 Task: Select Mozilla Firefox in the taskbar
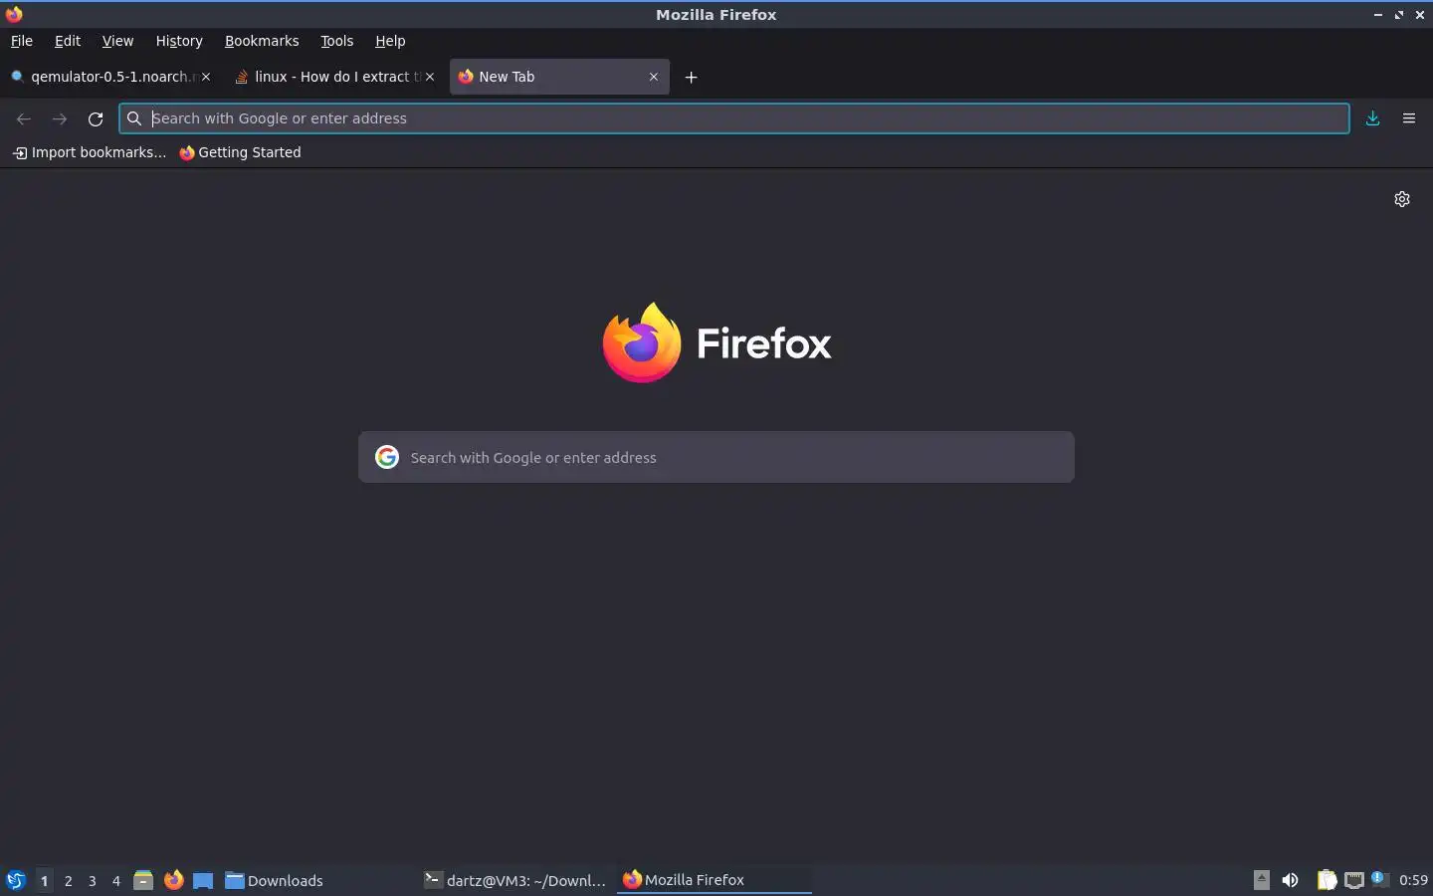coord(715,880)
